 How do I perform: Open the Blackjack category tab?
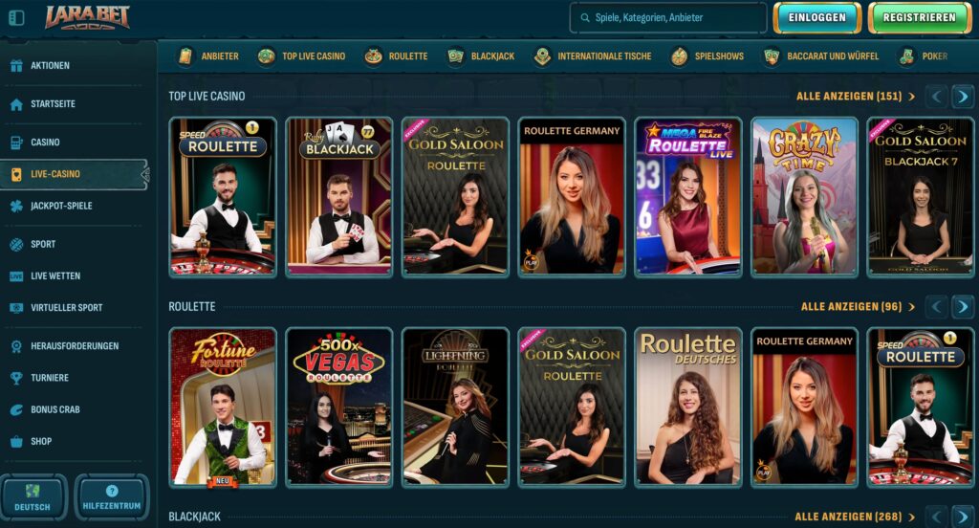(482, 56)
